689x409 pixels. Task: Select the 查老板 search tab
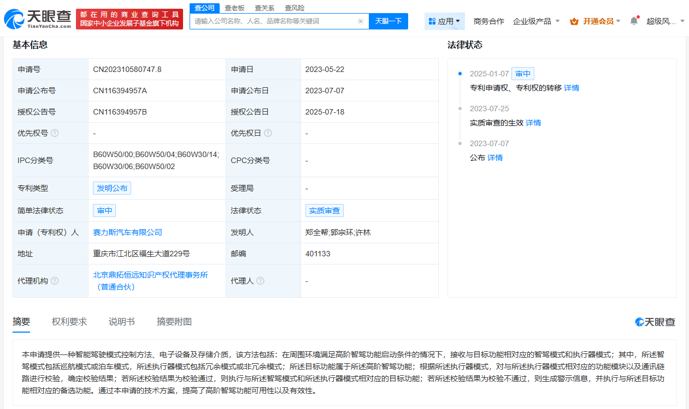point(235,8)
